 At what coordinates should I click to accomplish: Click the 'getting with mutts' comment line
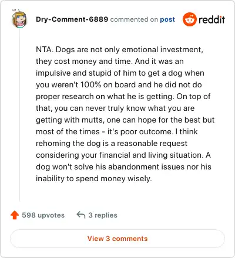tap(125, 120)
